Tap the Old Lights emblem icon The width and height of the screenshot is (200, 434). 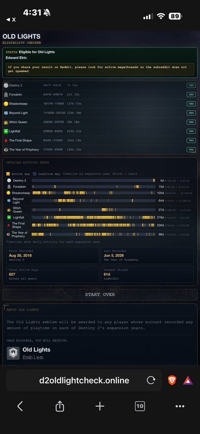[13, 353]
